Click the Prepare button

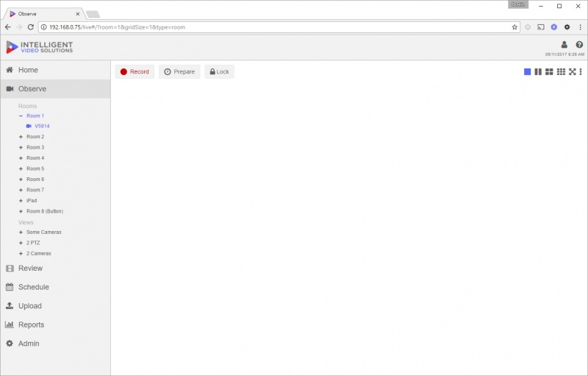179,71
